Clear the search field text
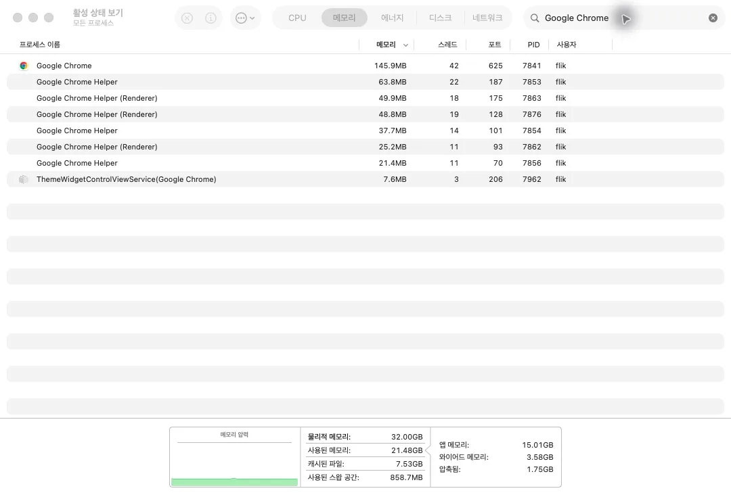This screenshot has width=731, height=497. pos(713,18)
